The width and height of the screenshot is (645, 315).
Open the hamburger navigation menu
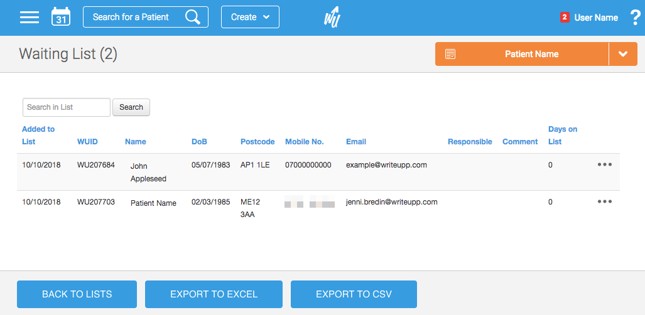(30, 17)
